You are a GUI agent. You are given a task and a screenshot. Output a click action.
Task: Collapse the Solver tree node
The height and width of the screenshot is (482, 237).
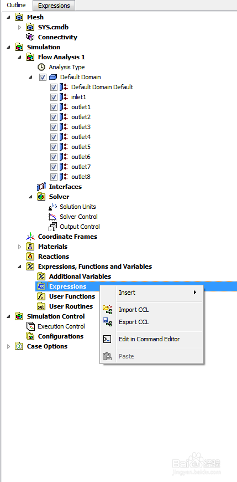(x=30, y=197)
